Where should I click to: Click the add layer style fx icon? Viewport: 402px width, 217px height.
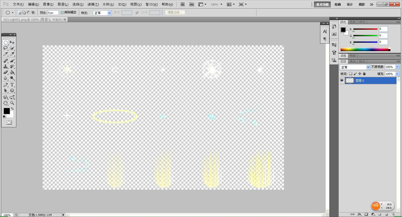(x=359, y=214)
